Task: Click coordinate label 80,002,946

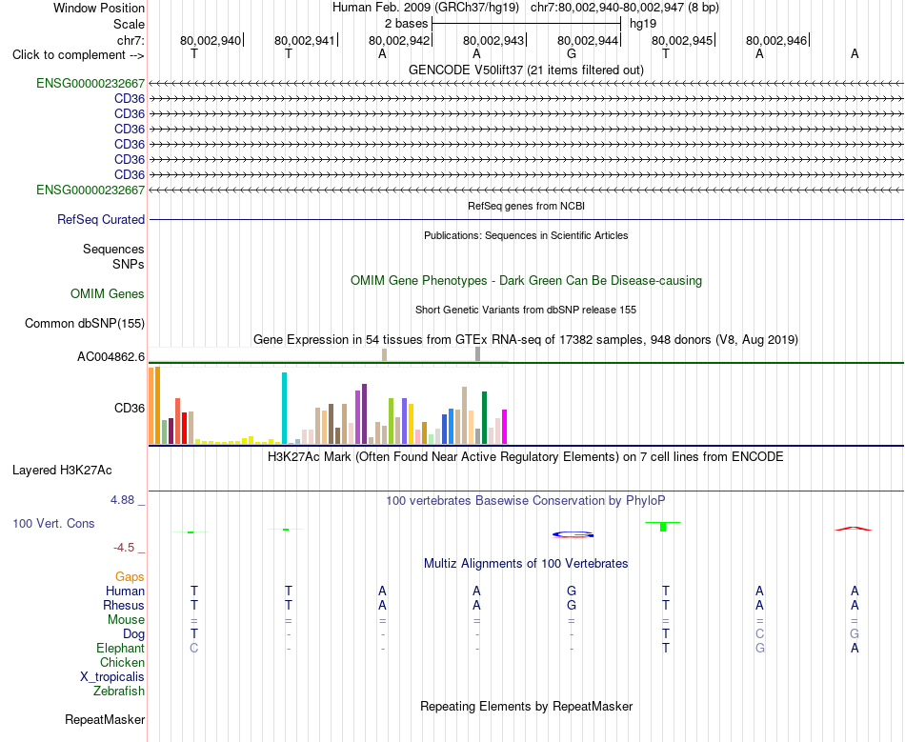Action: (776, 40)
